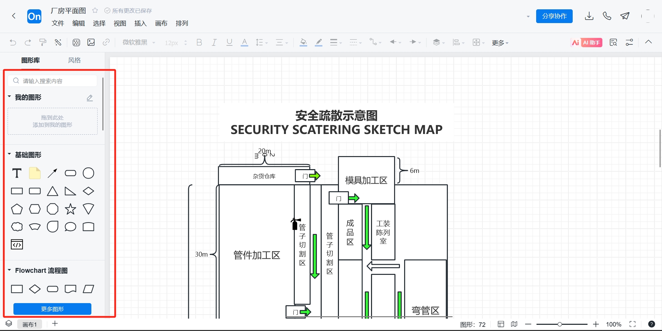
Task: Select the code block shape
Action: click(17, 245)
